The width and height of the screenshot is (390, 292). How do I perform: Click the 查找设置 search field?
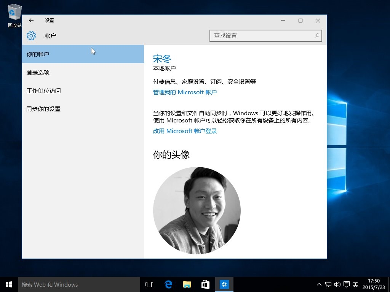tap(265, 36)
